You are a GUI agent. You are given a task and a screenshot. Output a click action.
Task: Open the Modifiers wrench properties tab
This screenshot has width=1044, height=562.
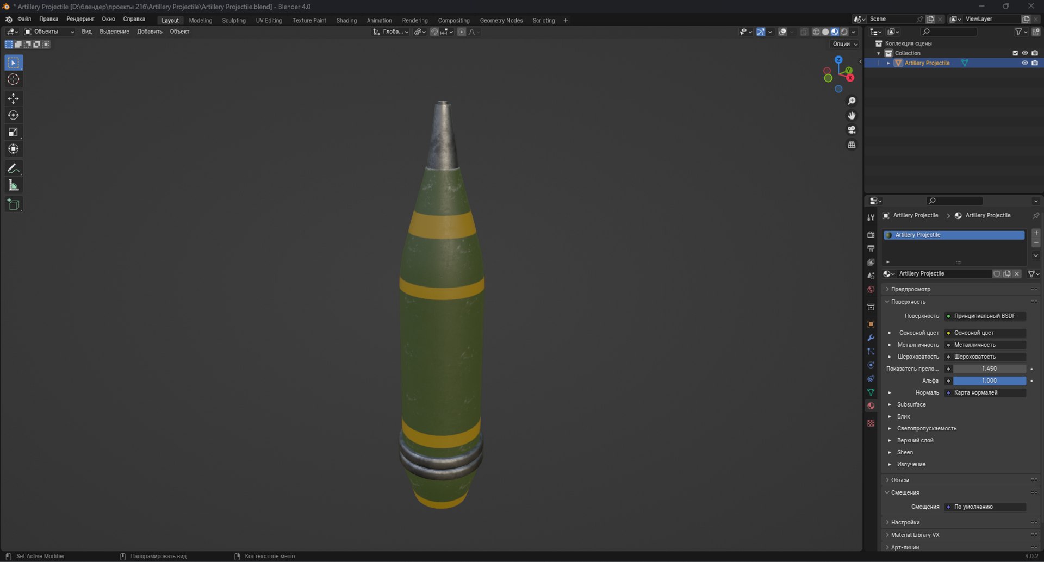(871, 338)
